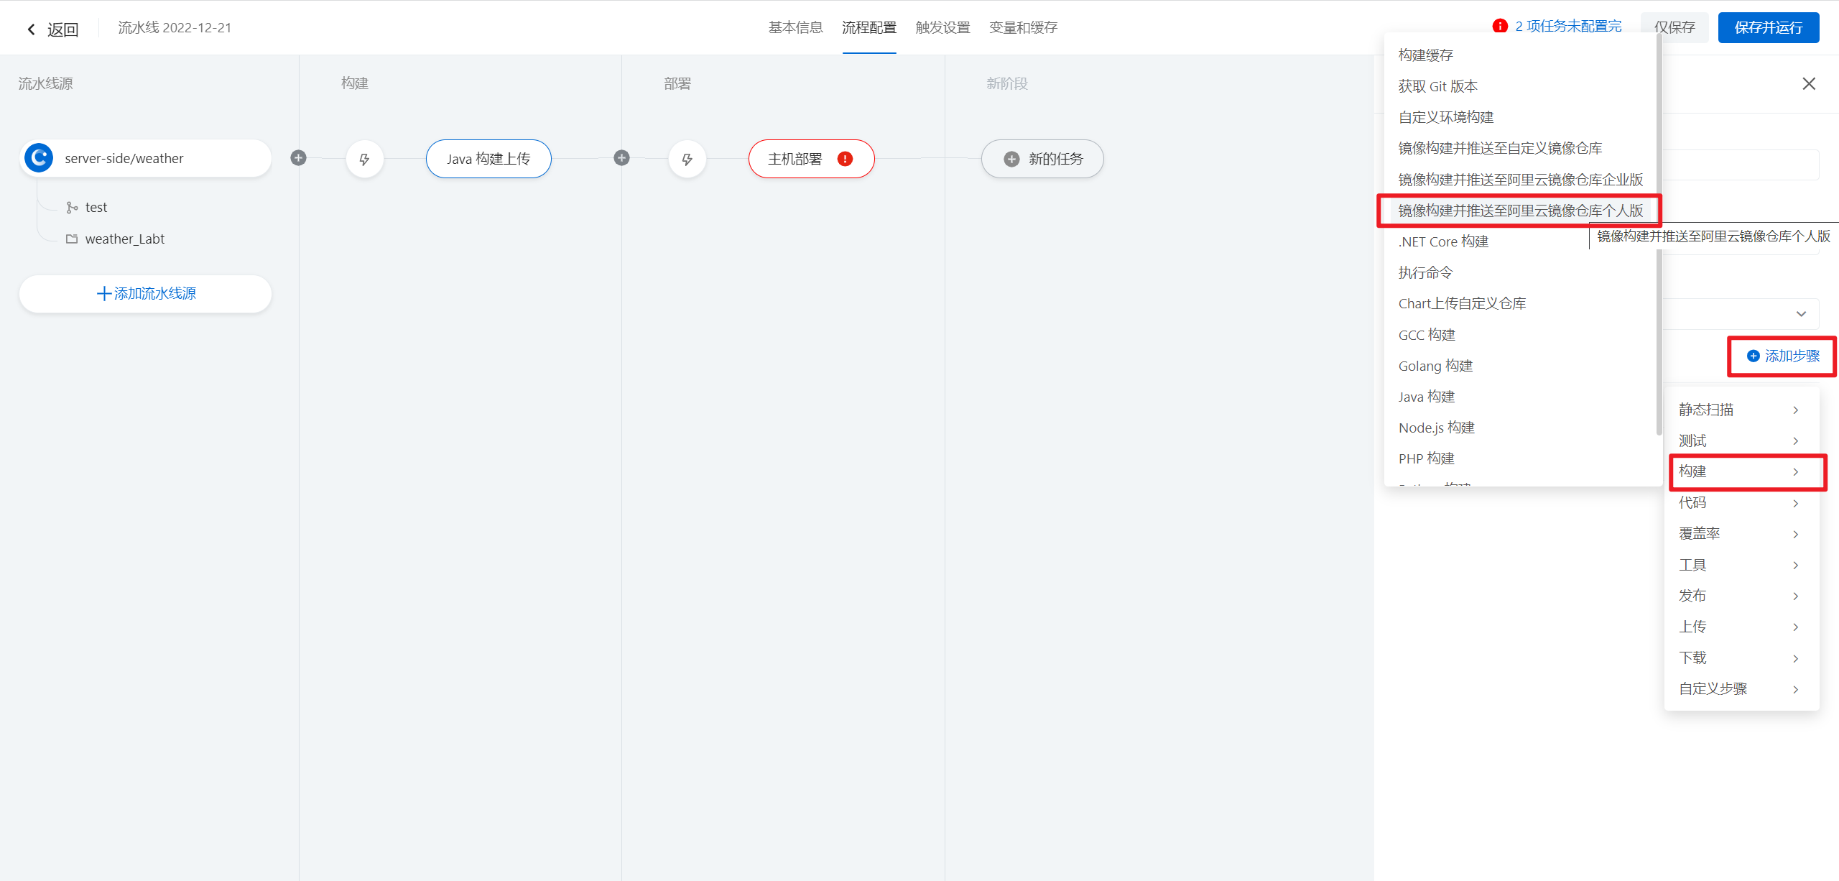
Task: Open the dropdown selector in the side panel
Action: click(x=1800, y=314)
